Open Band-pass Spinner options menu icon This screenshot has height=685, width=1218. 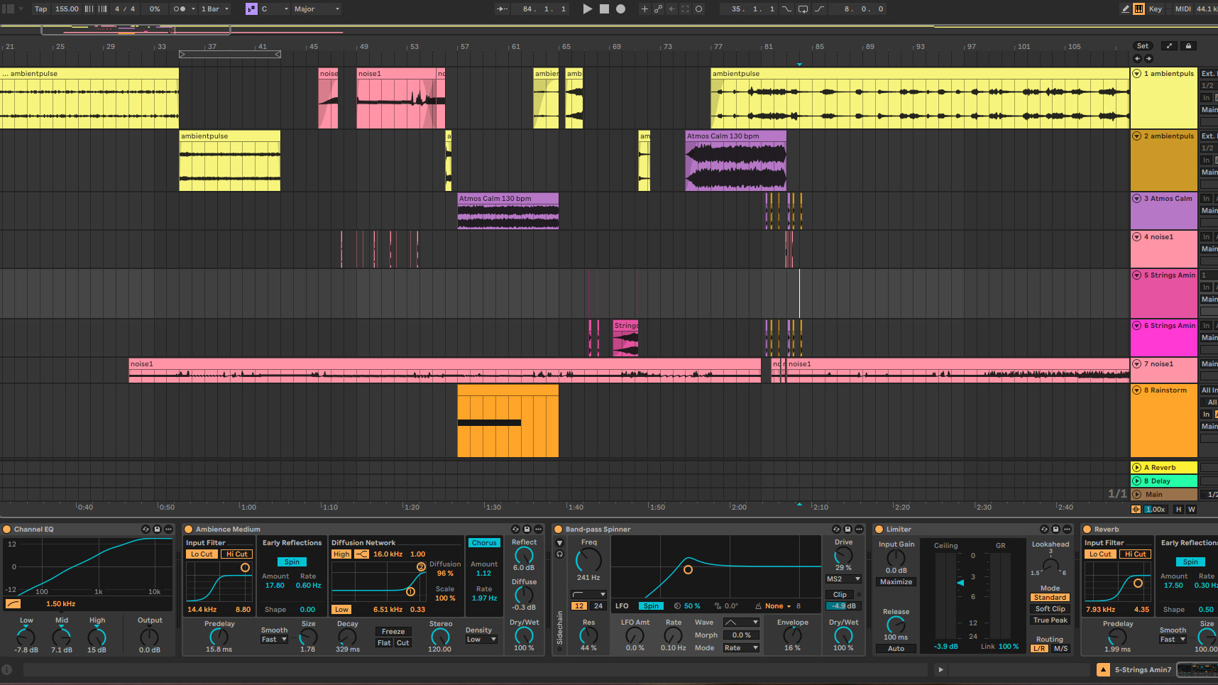[x=859, y=529]
